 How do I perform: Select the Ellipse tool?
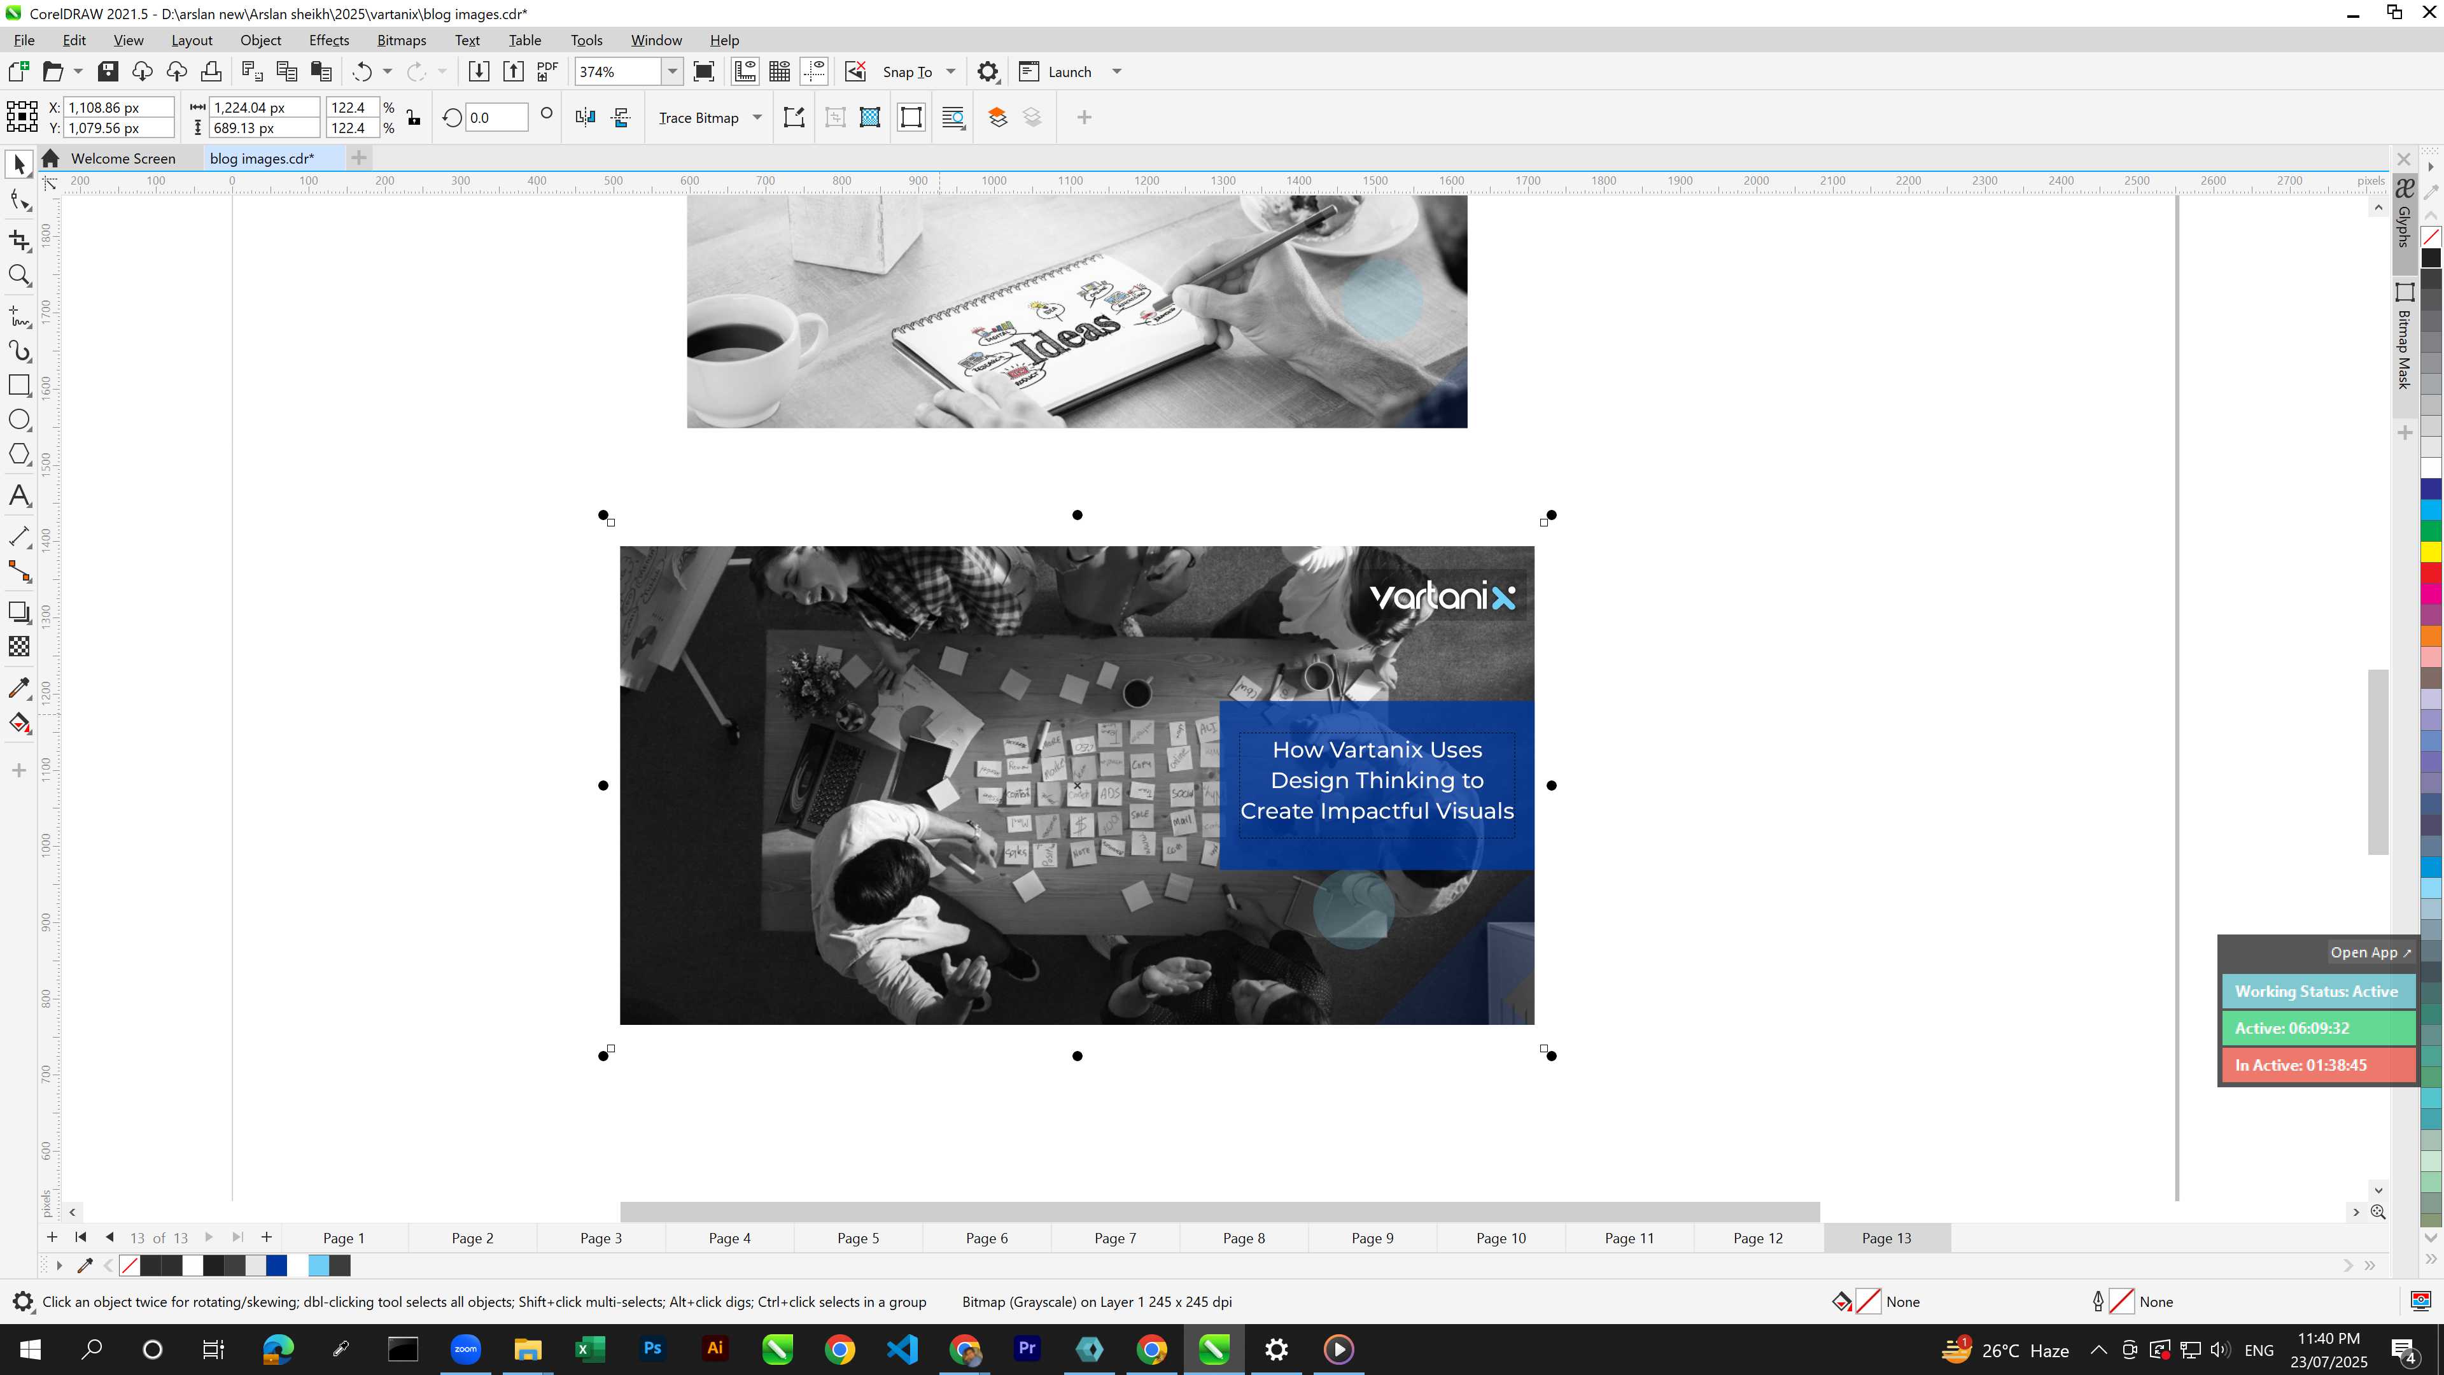(x=19, y=420)
